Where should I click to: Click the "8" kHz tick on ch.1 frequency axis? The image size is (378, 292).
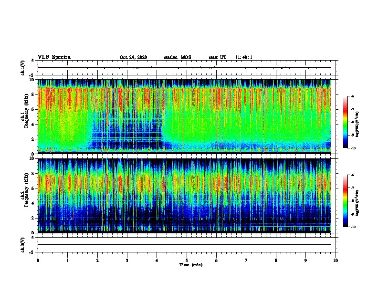(x=33, y=94)
